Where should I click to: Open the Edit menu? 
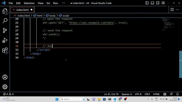pos(18,3)
